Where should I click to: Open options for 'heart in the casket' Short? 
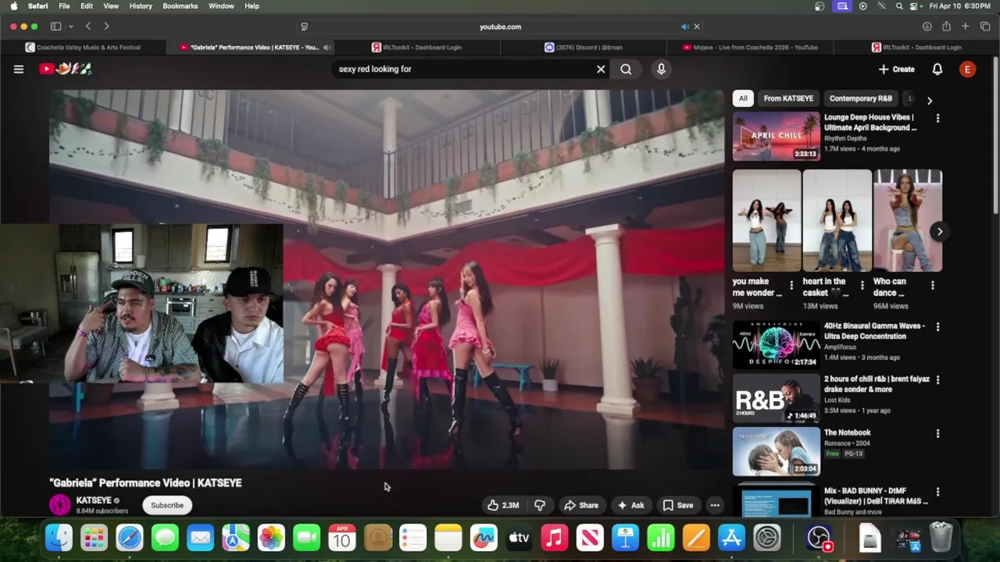tap(862, 285)
